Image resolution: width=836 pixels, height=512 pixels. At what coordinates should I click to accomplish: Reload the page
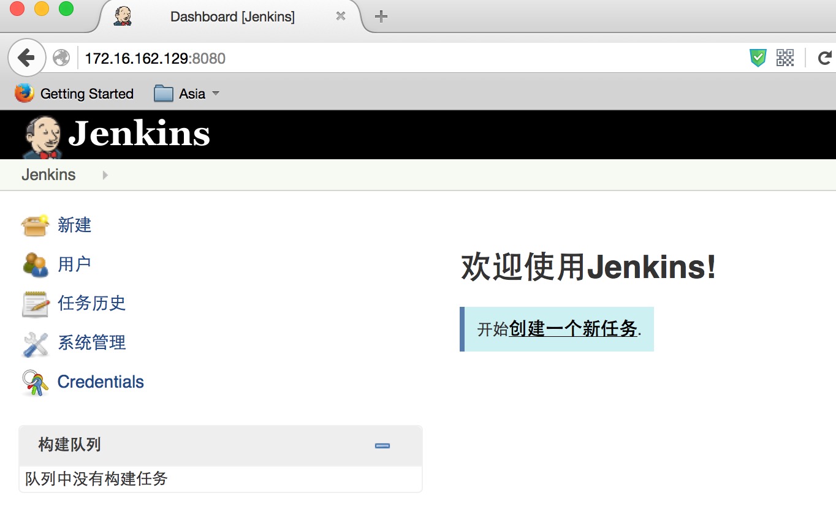[x=824, y=58]
